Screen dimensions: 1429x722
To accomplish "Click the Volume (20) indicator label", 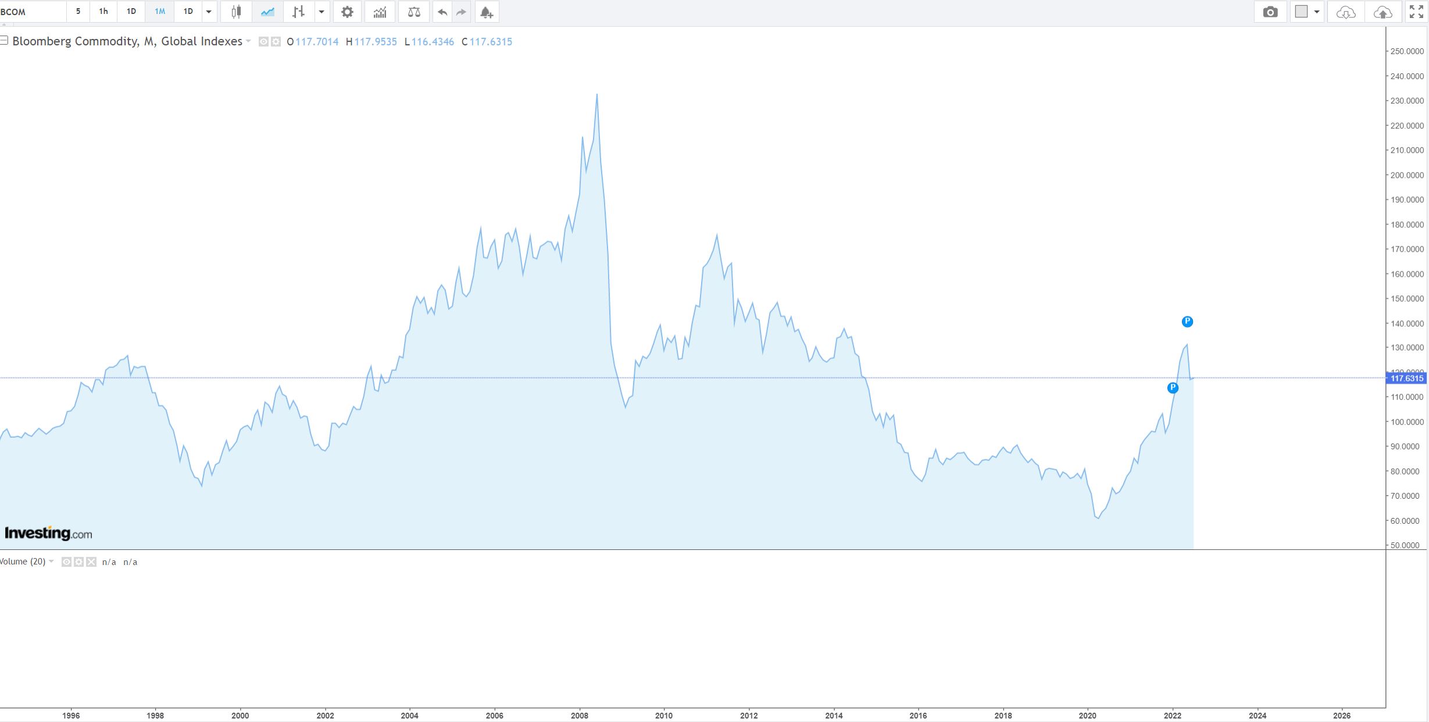I will coord(23,562).
